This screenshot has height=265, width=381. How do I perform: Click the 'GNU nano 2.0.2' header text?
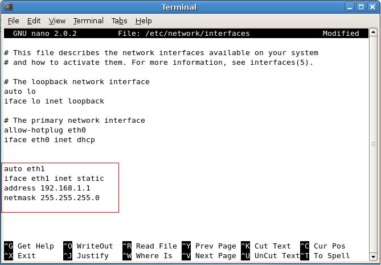coord(45,33)
